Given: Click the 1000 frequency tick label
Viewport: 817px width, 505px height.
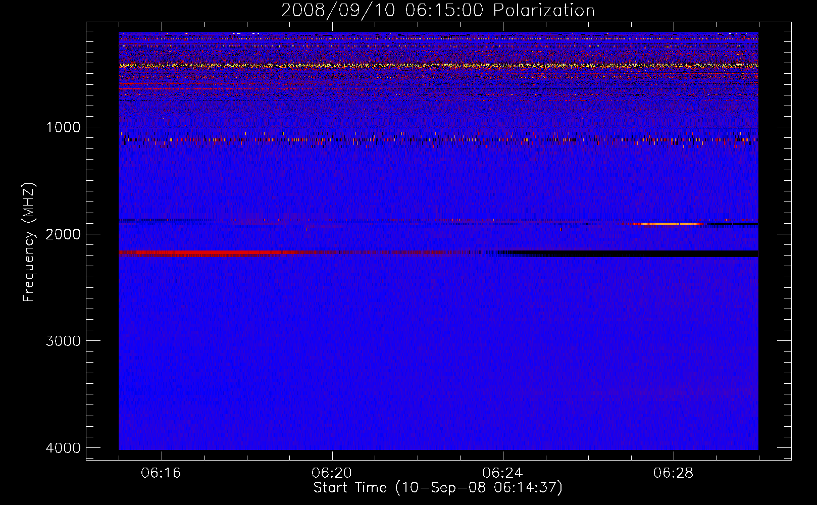Looking at the screenshot, I should point(63,127).
